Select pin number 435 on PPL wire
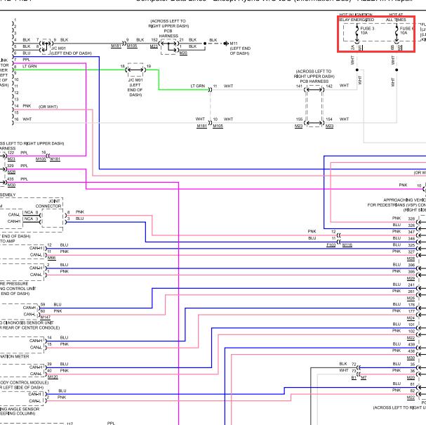 [x=11, y=179]
